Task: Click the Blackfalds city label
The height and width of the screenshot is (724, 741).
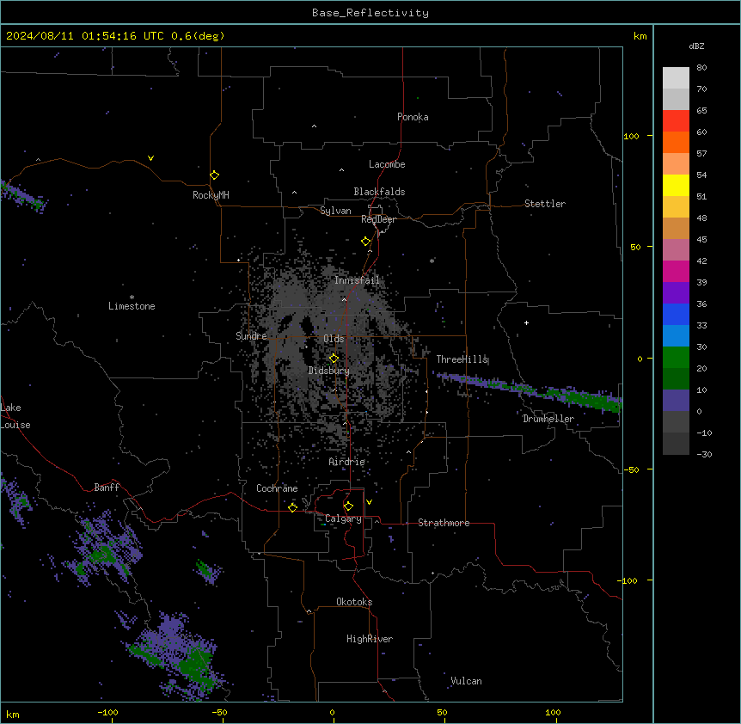Action: (x=379, y=192)
